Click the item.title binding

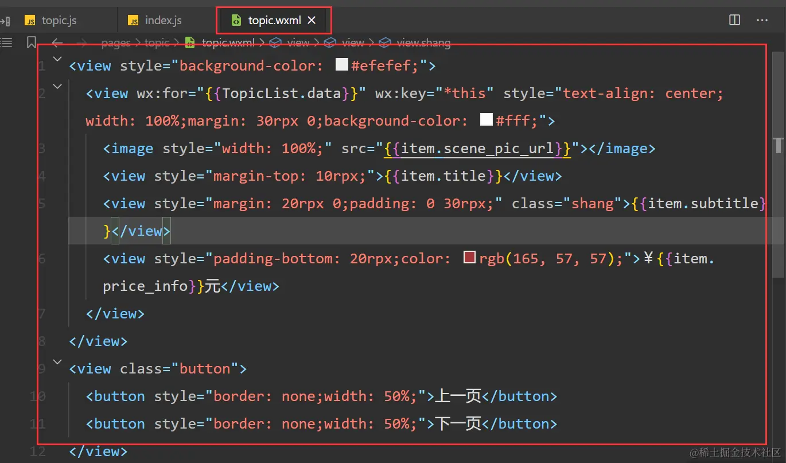[443, 176]
